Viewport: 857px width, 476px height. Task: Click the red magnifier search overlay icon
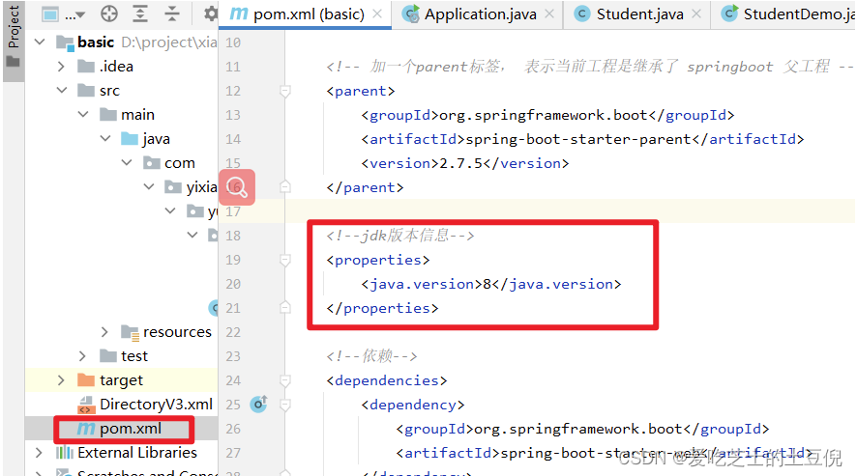[x=237, y=187]
